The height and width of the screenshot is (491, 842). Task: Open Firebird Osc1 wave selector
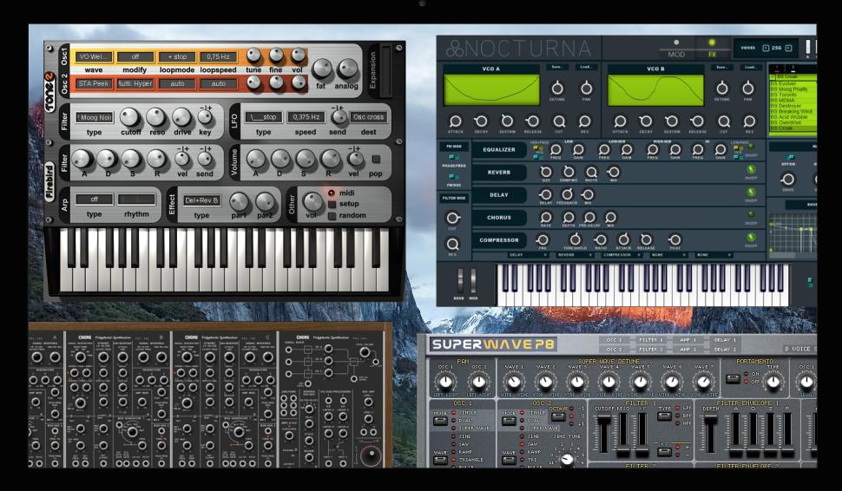tap(94, 56)
